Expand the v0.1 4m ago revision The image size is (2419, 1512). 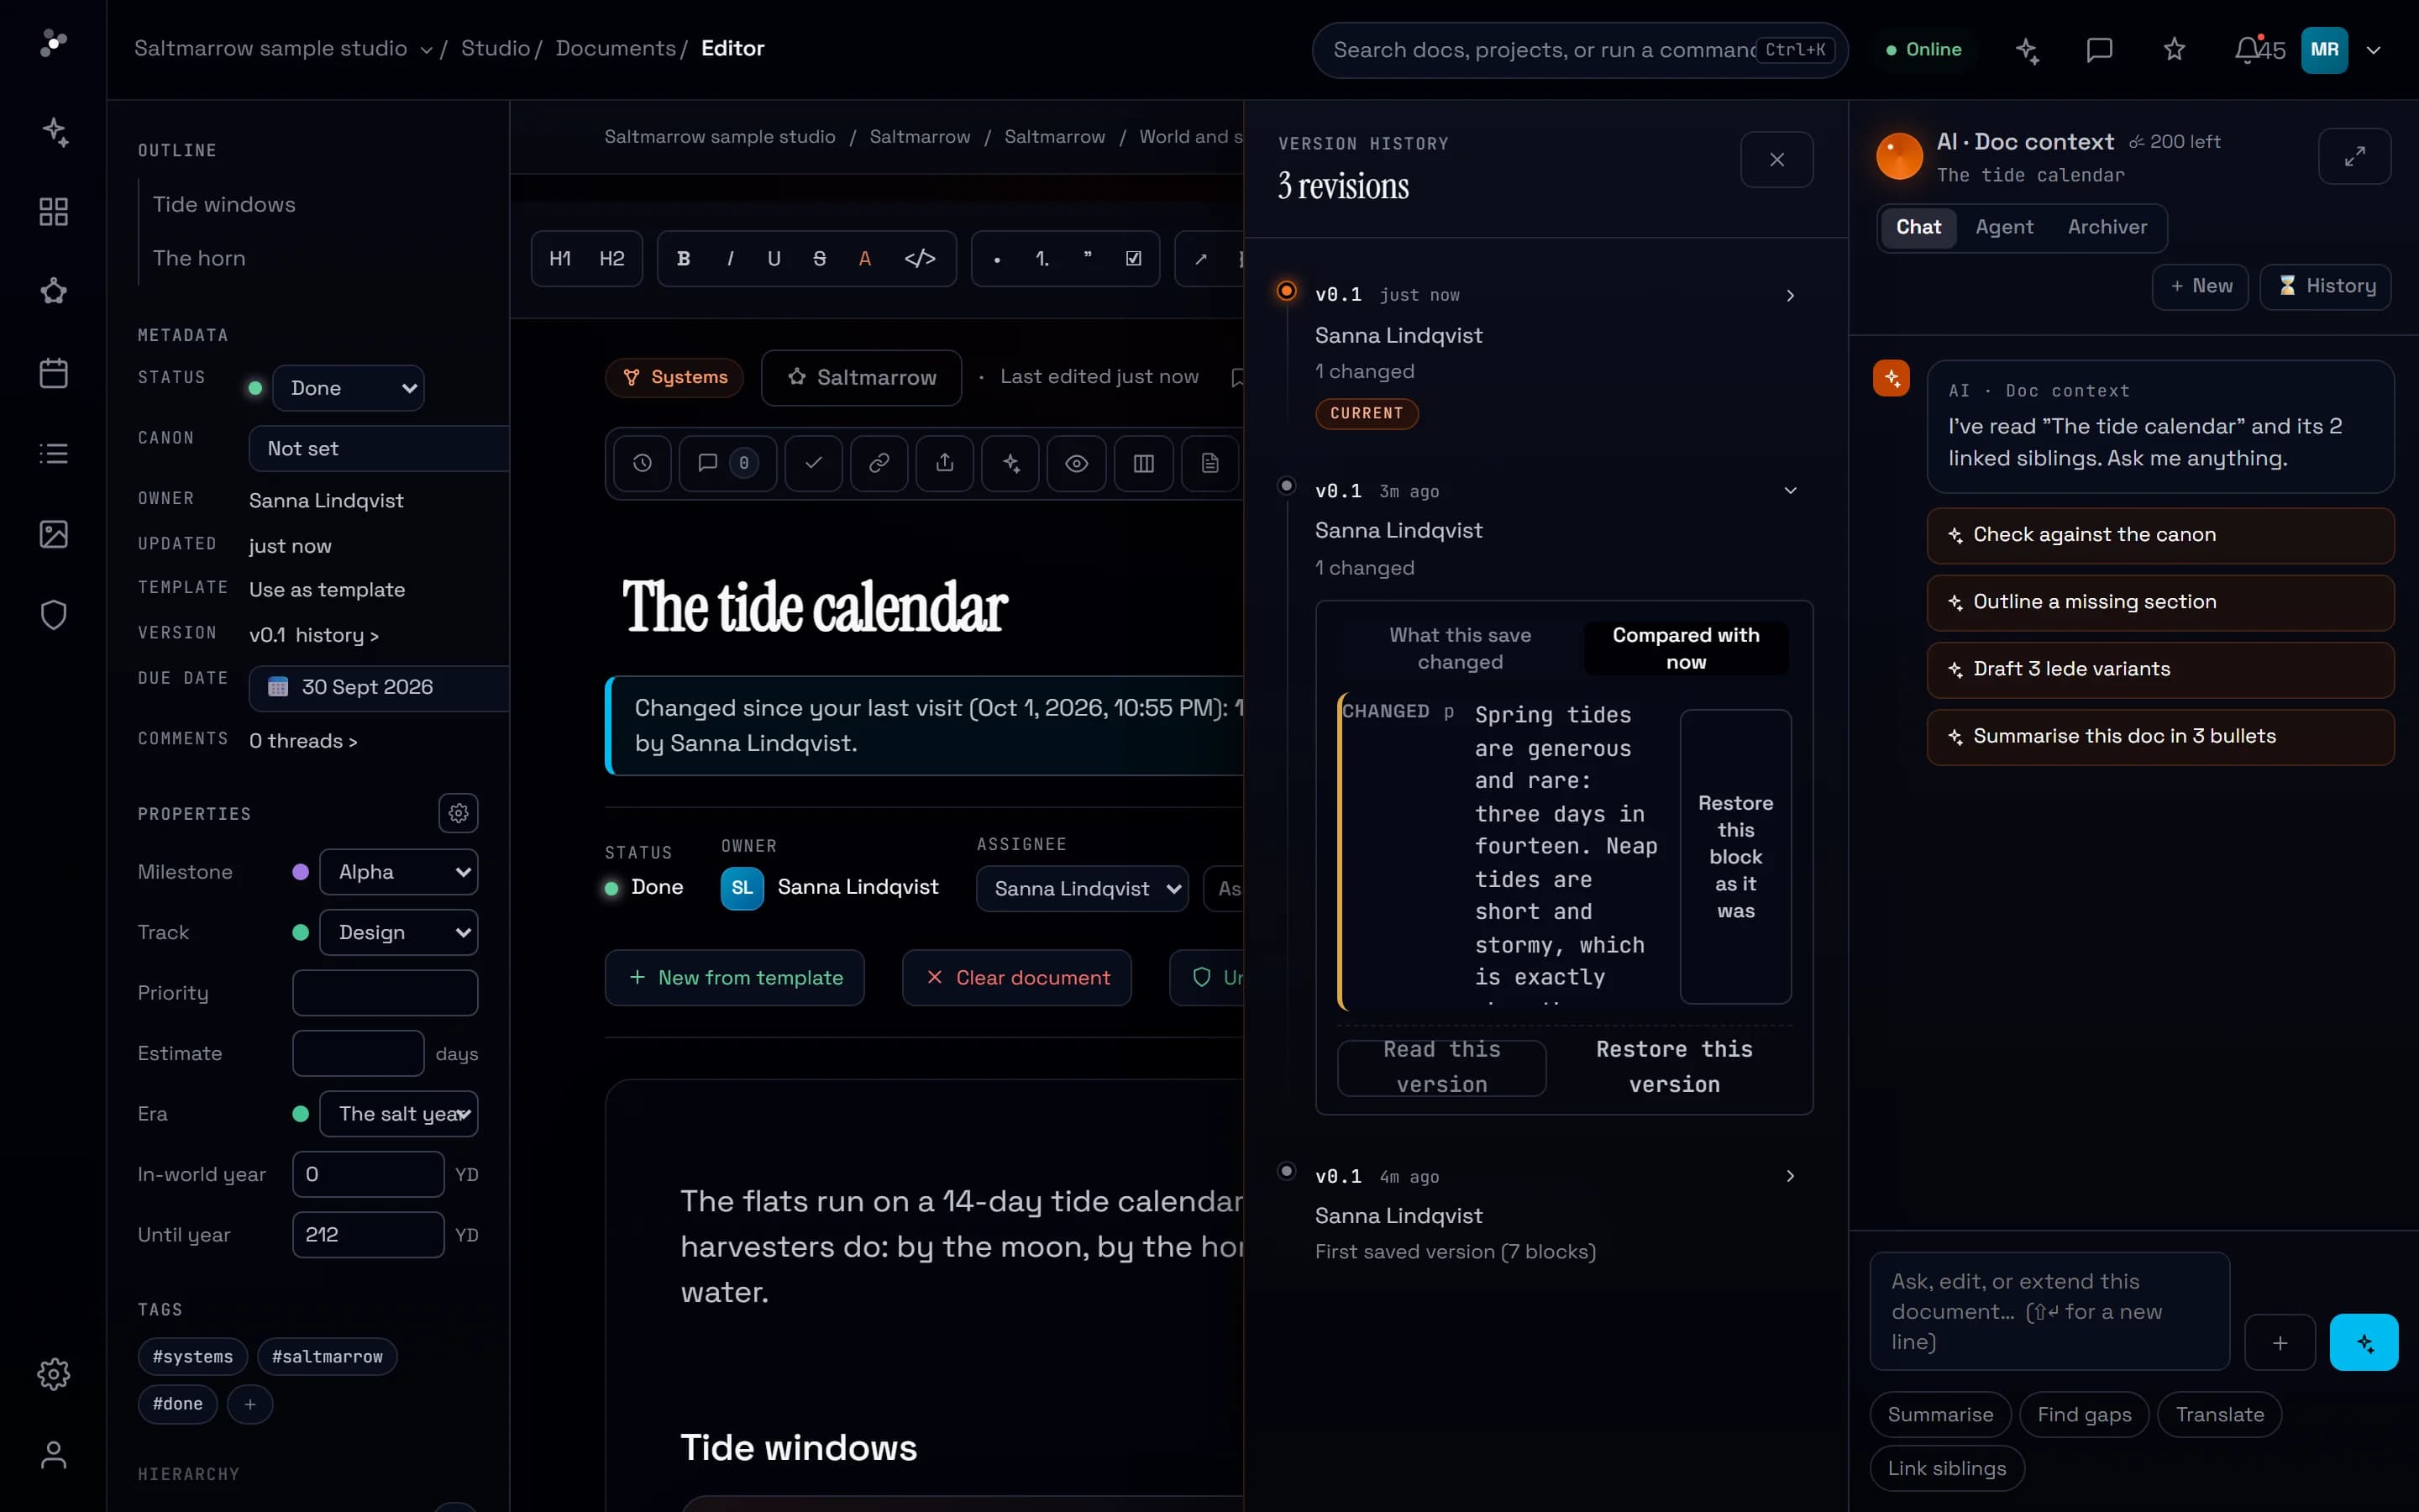pos(1790,1176)
